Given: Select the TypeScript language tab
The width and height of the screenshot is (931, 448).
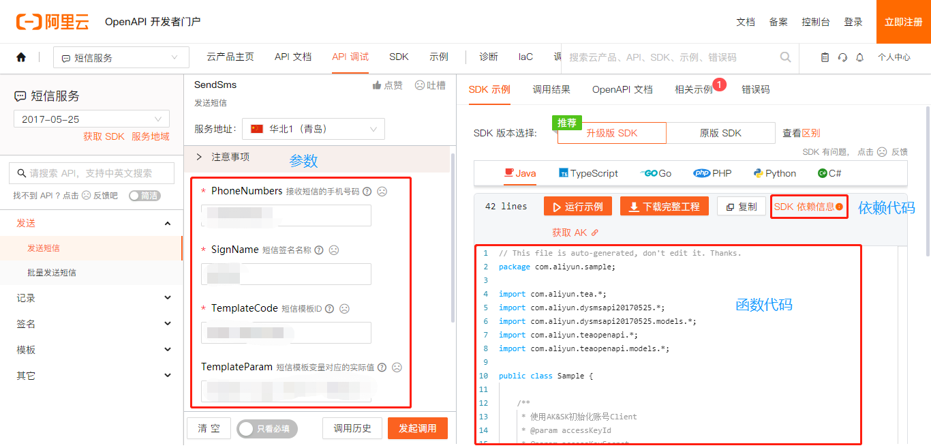Looking at the screenshot, I should 589,173.
